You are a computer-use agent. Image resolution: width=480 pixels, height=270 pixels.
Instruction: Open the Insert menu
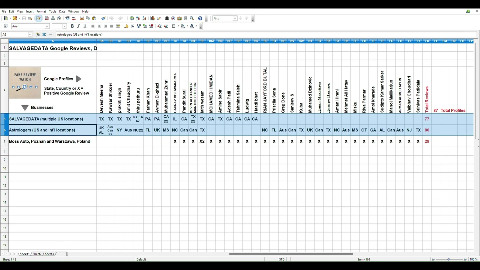[30, 11]
